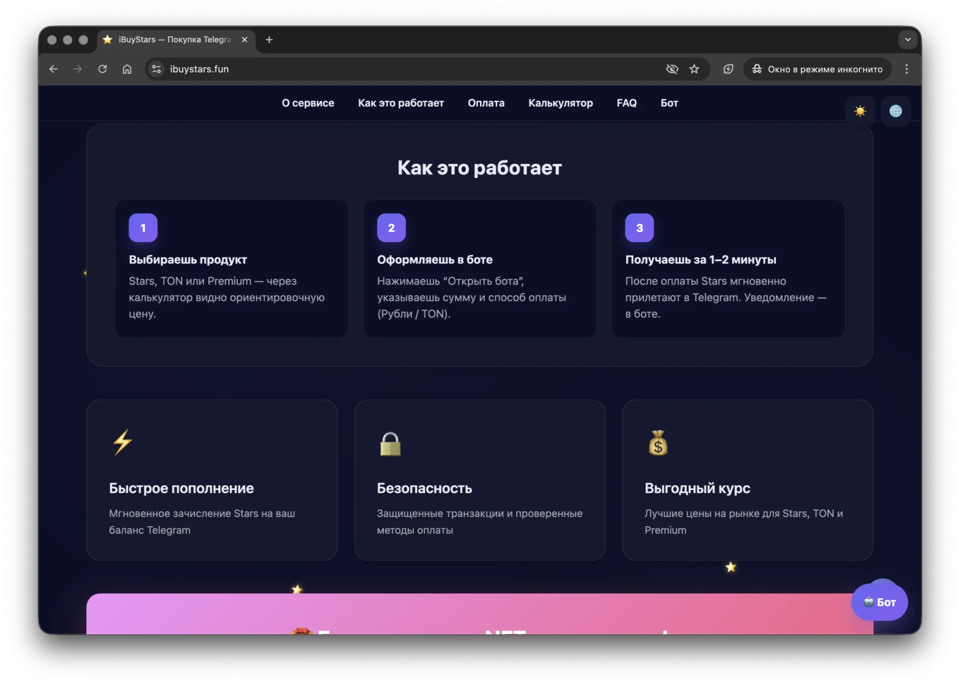Open the Оплата section link
Image resolution: width=960 pixels, height=685 pixels.
pos(486,103)
